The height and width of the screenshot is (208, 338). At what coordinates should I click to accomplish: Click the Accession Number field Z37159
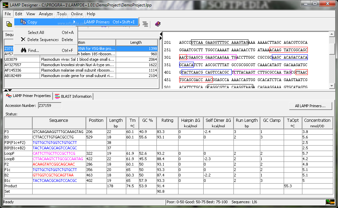click(x=50, y=106)
